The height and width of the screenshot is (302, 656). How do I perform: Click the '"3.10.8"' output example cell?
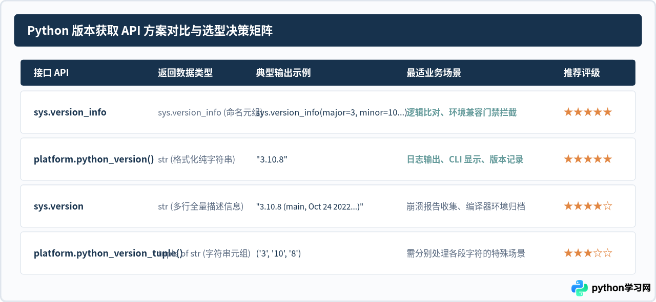click(x=272, y=159)
